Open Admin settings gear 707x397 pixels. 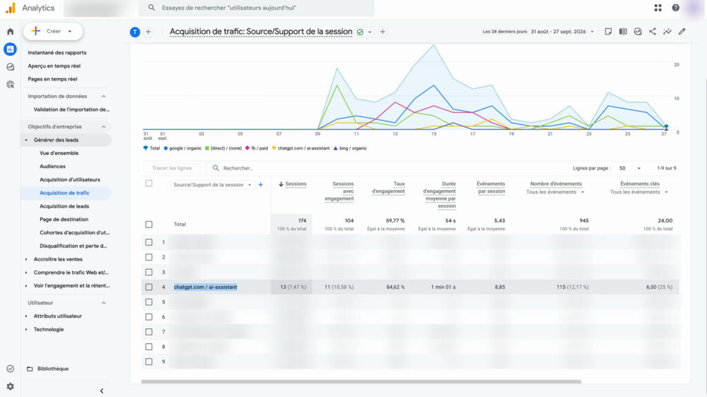pos(10,386)
